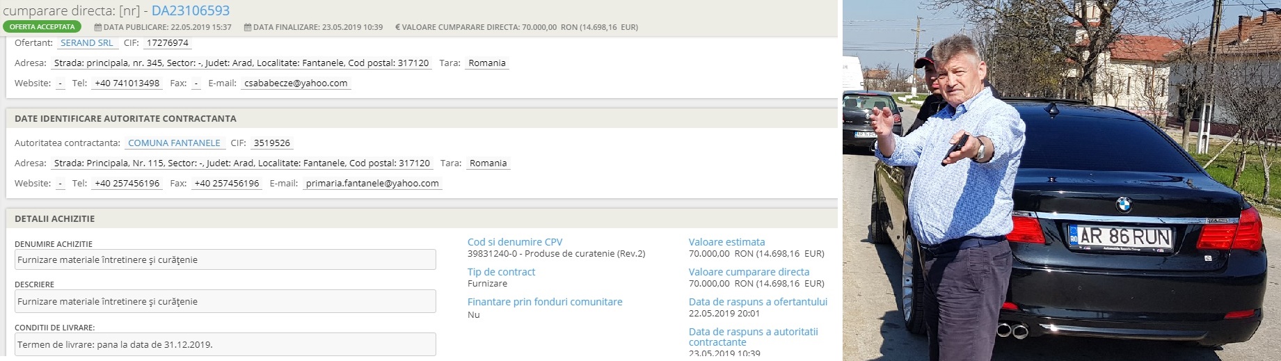Click the Data de raspuns a ofertantului label
The height and width of the screenshot is (361, 1281).
click(x=758, y=302)
